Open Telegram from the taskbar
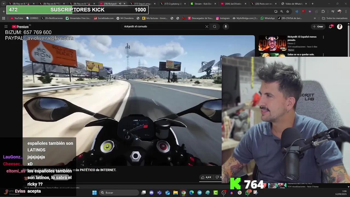Image resolution: width=350 pixels, height=197 pixels. click(200, 193)
